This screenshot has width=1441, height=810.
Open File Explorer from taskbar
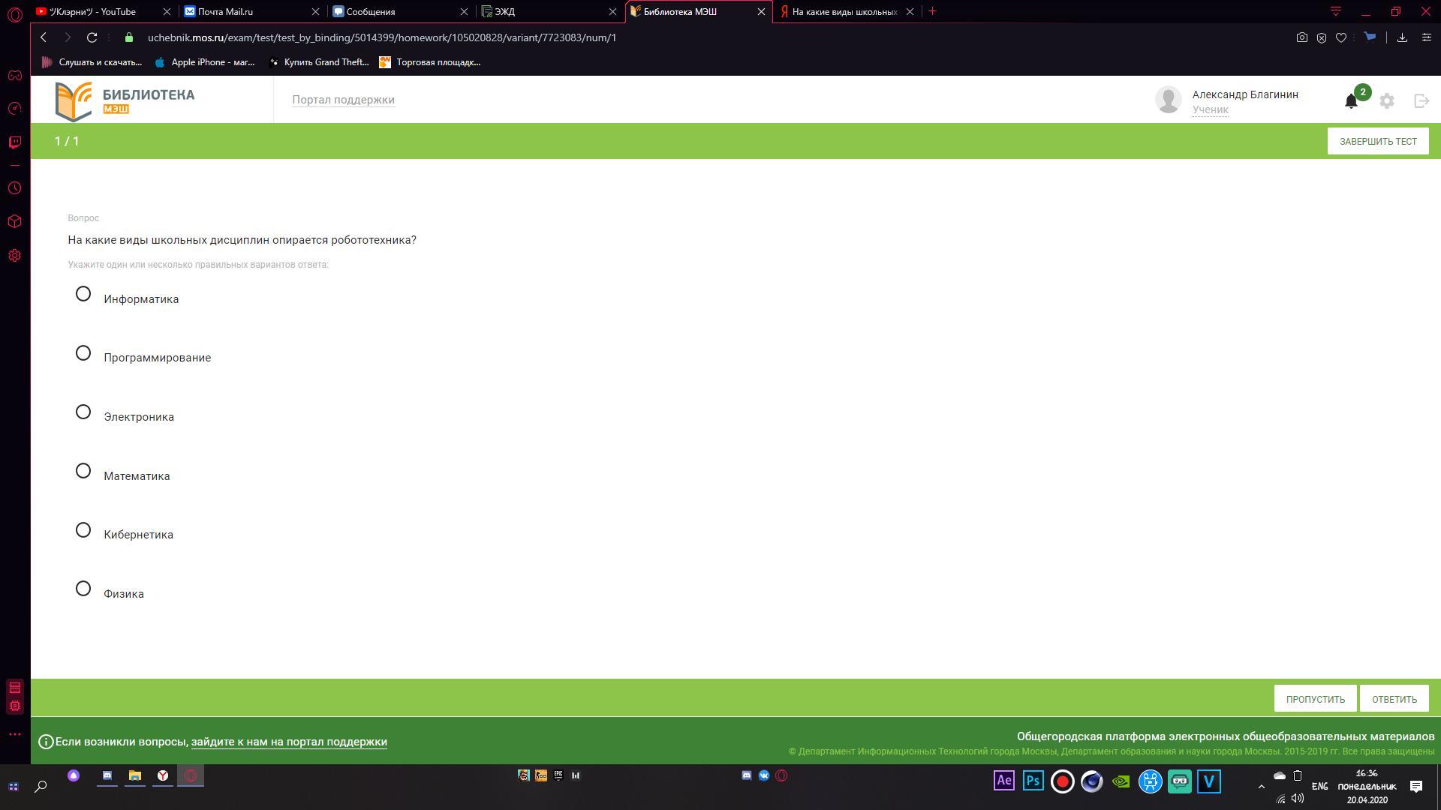(135, 775)
